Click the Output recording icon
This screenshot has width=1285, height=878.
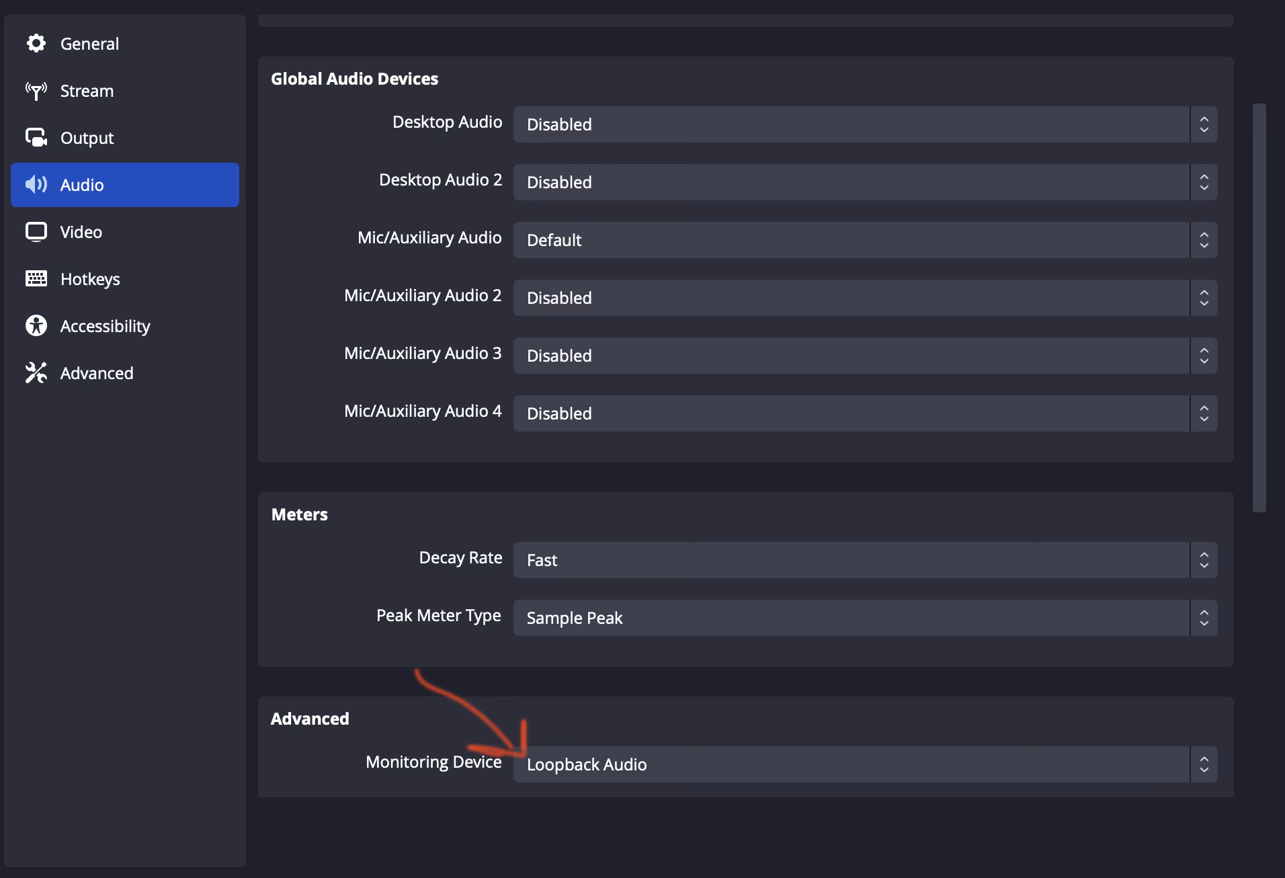pyautogui.click(x=36, y=137)
